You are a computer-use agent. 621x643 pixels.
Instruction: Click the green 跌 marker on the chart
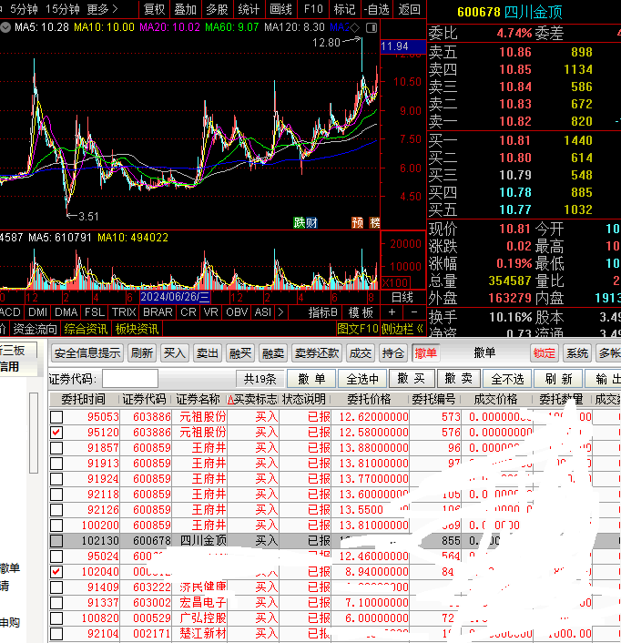pyautogui.click(x=300, y=222)
